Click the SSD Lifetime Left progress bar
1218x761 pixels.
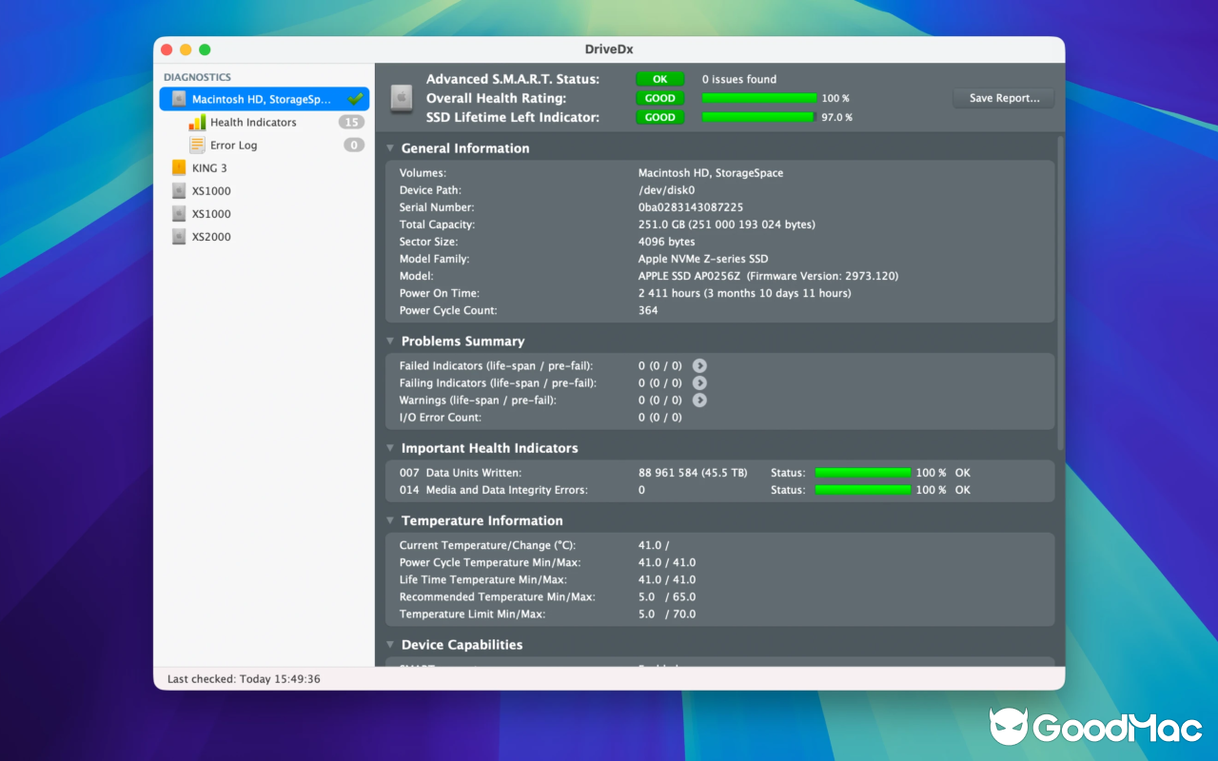(759, 117)
